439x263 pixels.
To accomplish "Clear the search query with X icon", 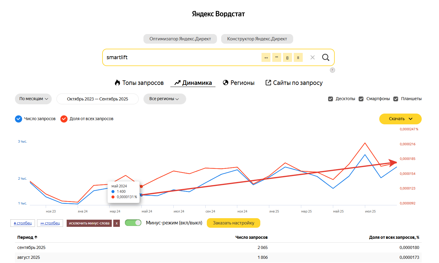I will pyautogui.click(x=312, y=57).
